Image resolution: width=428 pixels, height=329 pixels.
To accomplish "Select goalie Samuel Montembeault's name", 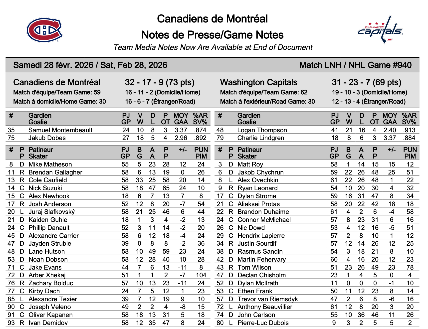I will click(x=60, y=130).
